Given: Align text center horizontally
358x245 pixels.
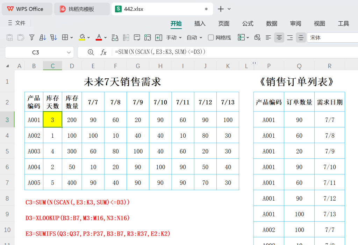Looking at the screenshot, I should click(279, 37).
